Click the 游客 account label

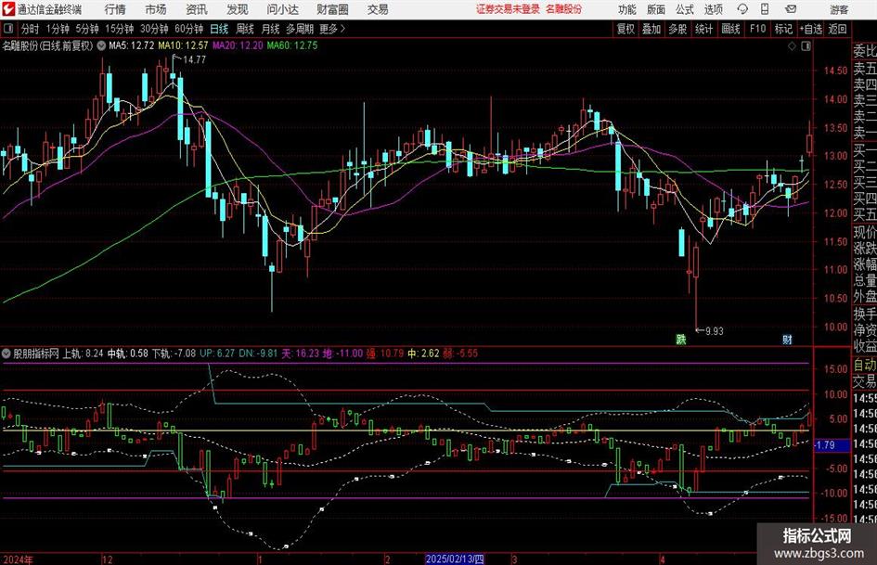(x=838, y=9)
